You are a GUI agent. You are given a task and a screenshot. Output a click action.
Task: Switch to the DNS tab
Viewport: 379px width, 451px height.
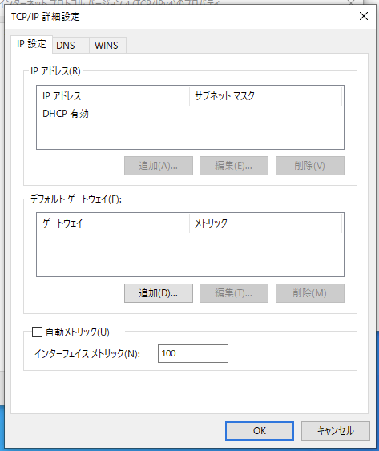pos(71,45)
